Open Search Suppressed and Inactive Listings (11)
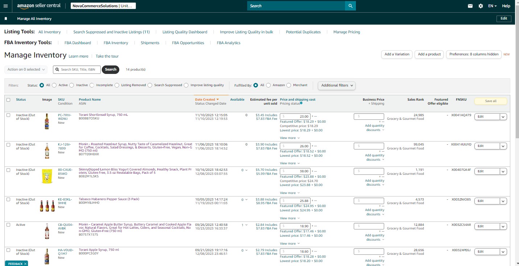This screenshot has height=266, width=519. pos(112,32)
